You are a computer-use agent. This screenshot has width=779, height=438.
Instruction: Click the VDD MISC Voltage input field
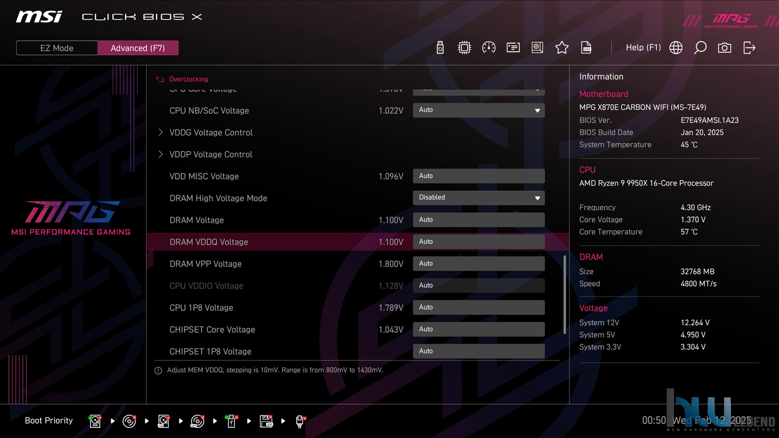pyautogui.click(x=478, y=176)
